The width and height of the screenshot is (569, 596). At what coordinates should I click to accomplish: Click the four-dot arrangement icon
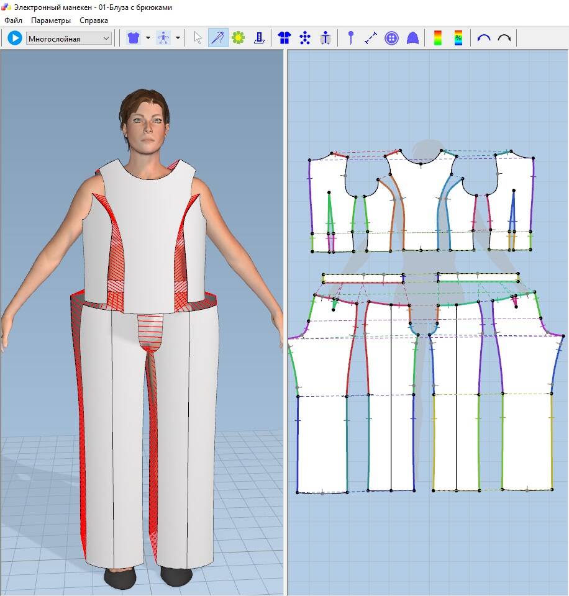[x=305, y=38]
